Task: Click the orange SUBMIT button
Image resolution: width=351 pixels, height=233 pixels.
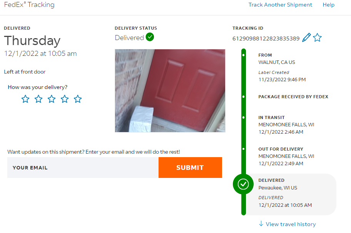Action: coord(190,168)
